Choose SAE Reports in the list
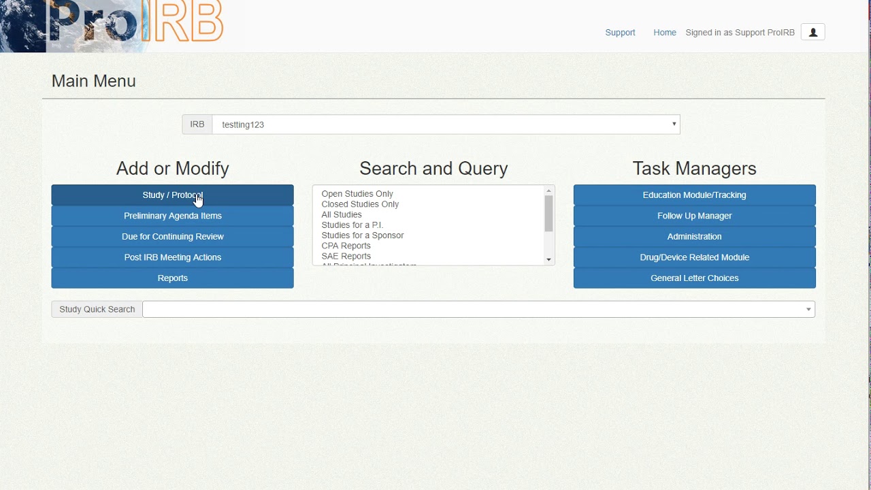Viewport: 871px width, 490px height. pos(346,257)
